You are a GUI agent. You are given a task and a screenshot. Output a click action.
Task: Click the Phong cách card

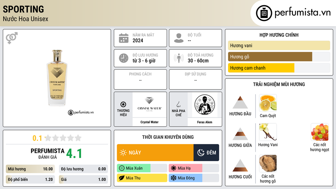[x=140, y=79]
